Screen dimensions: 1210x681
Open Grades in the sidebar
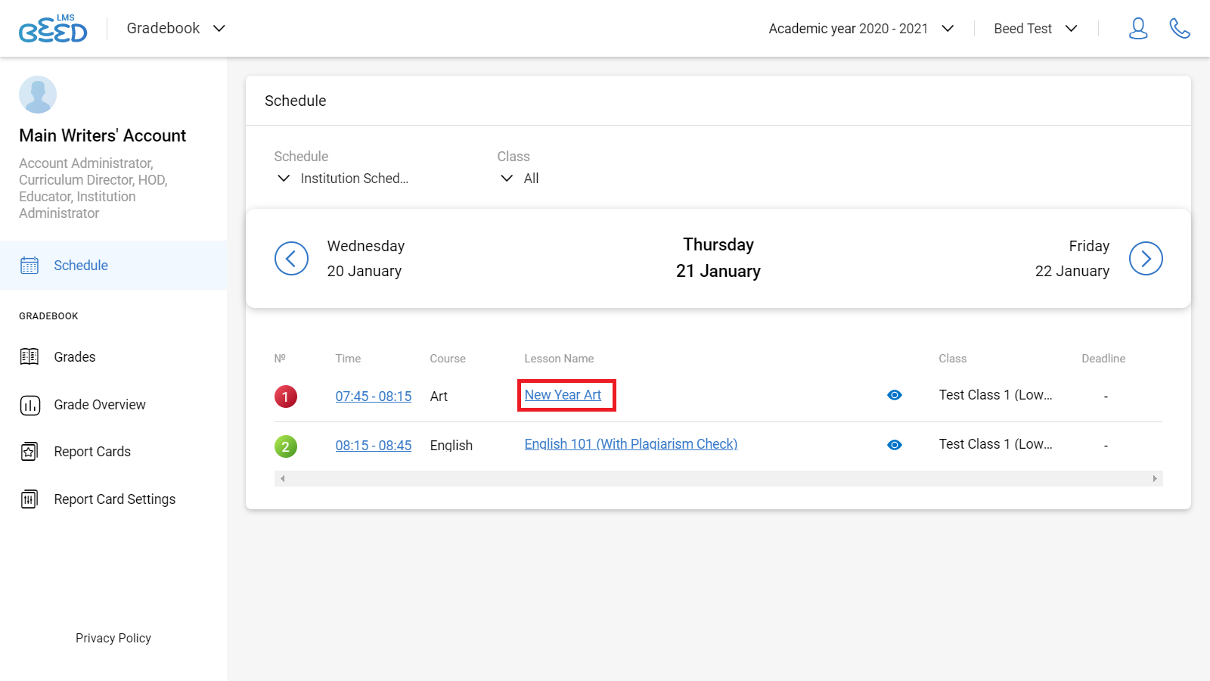(75, 357)
